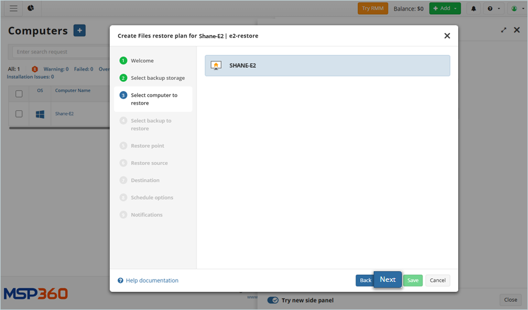The width and height of the screenshot is (528, 310).
Task: Open the green Add dropdown
Action: pyautogui.click(x=445, y=8)
